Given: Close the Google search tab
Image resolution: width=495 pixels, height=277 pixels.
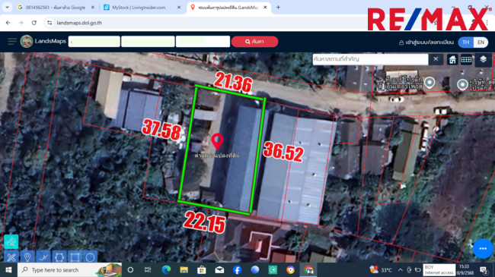Looking at the screenshot, I should pos(92,8).
